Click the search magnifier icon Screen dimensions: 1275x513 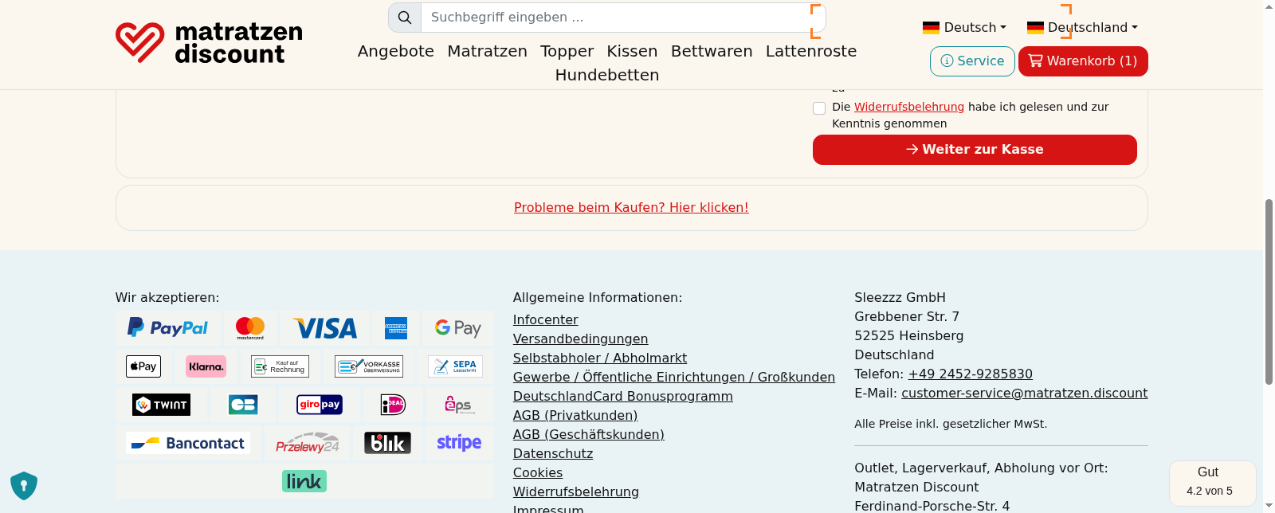coord(405,18)
